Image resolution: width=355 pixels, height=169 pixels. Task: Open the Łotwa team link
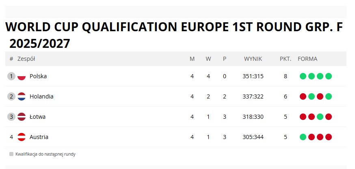(37, 117)
